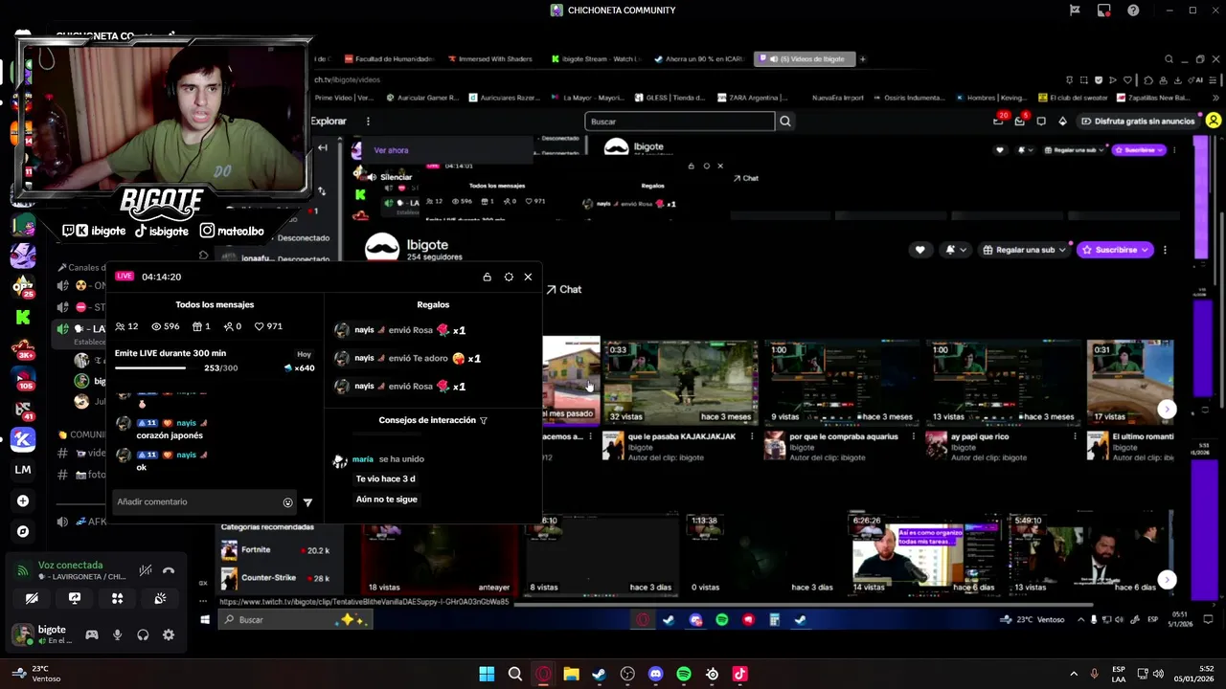
Task: Click 'Aún no te sigue' tag
Action: tap(386, 500)
